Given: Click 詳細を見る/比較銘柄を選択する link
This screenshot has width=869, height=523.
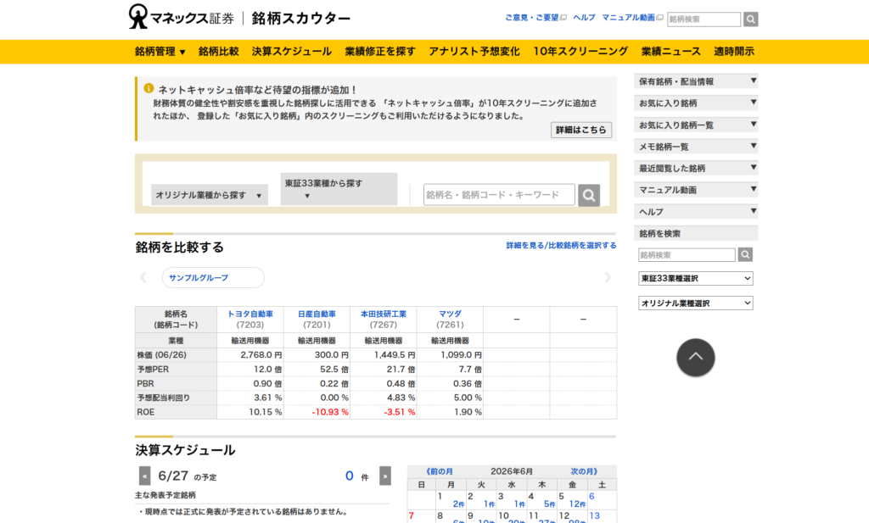Looking at the screenshot, I should click(561, 245).
